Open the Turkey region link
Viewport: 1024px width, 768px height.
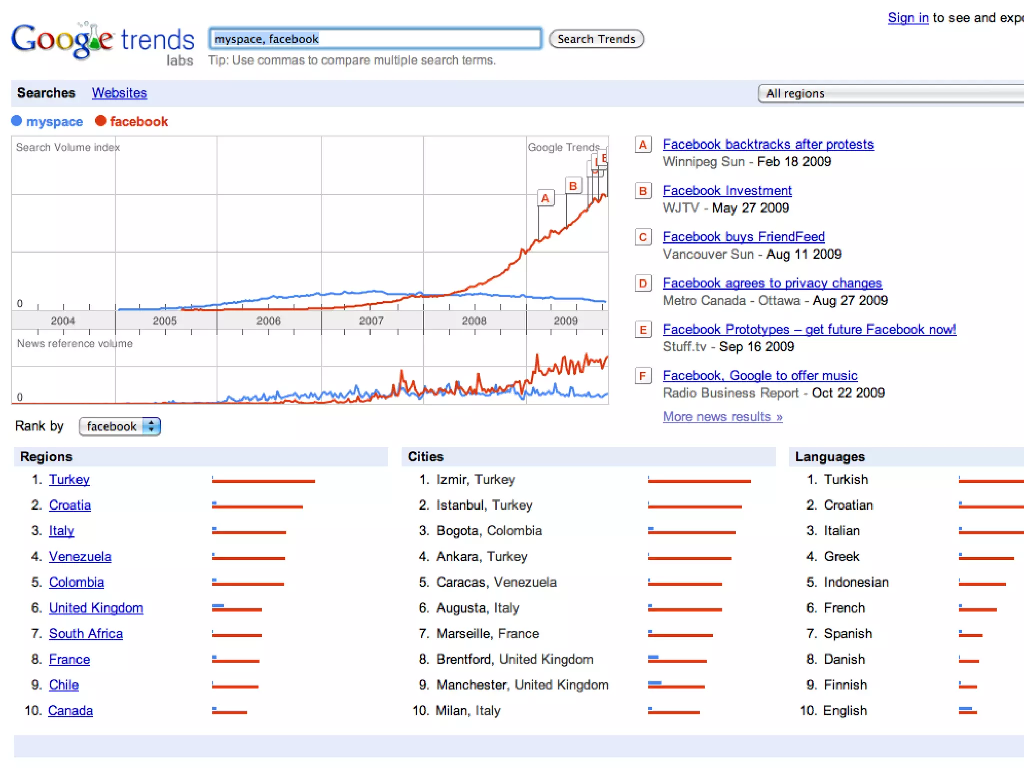(69, 479)
